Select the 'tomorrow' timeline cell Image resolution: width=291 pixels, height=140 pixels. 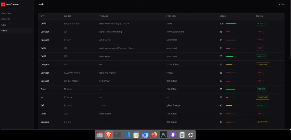[x=105, y=81]
